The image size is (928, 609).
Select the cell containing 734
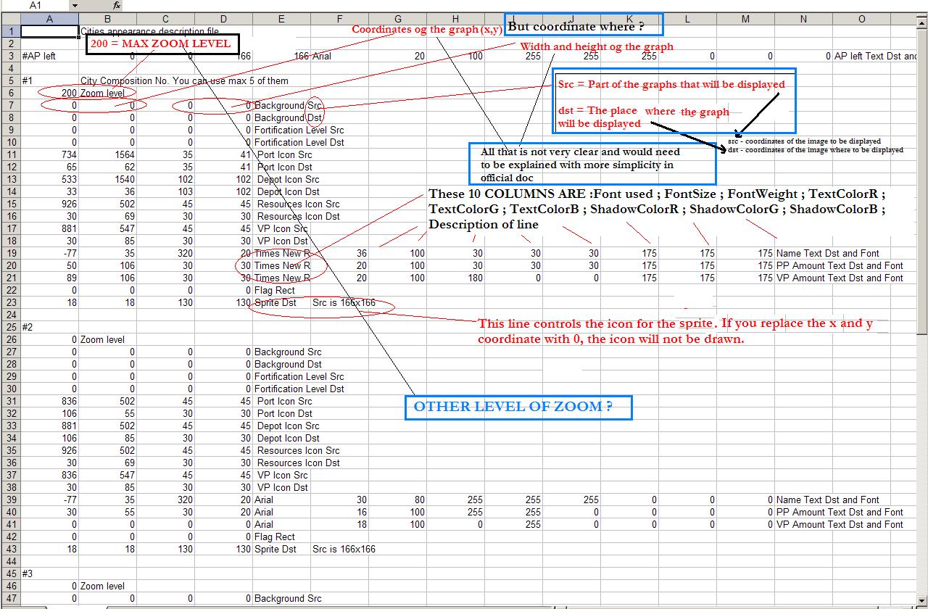tap(49, 154)
